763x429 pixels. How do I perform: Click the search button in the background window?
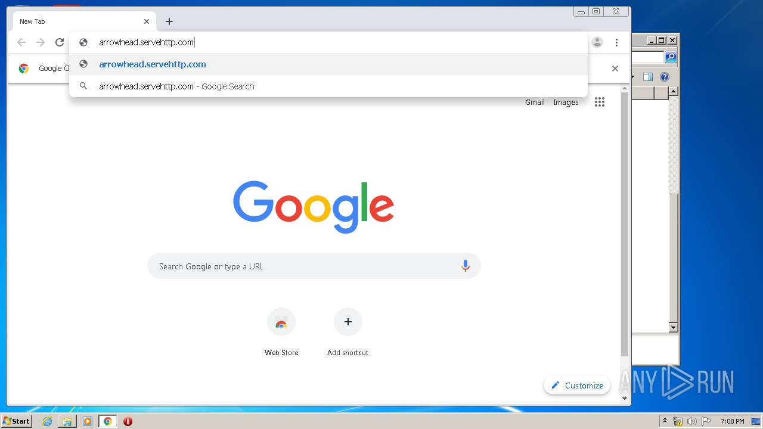pos(671,57)
